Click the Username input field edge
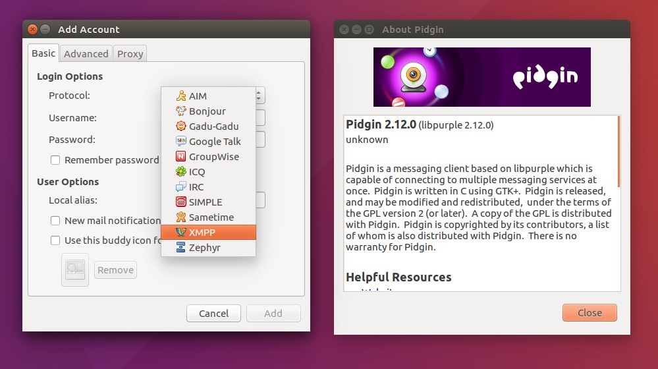Viewport: 658px width, 369px height. [x=261, y=117]
